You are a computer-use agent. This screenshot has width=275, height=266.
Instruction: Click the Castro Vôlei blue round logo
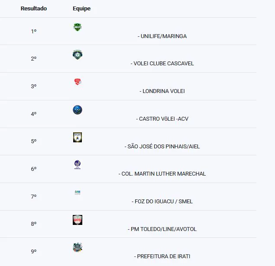78,110
